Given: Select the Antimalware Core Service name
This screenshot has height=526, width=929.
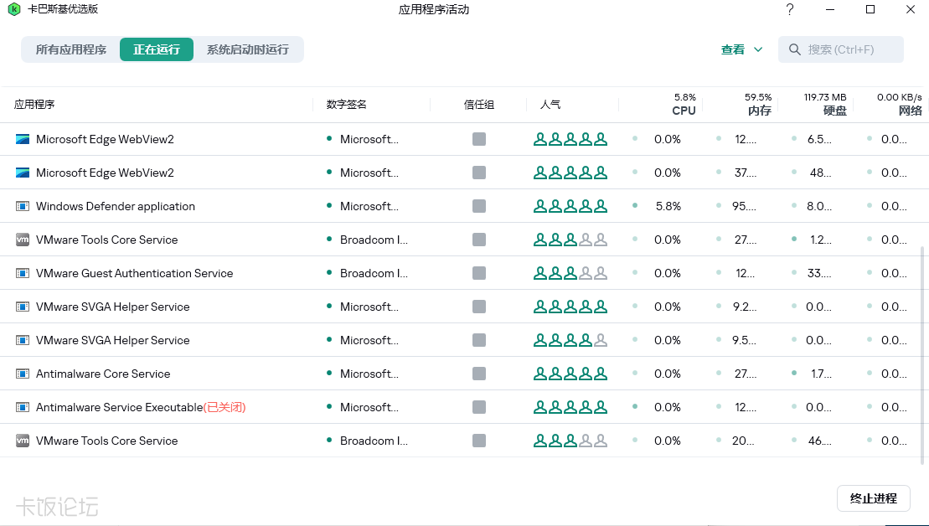Looking at the screenshot, I should point(103,374).
